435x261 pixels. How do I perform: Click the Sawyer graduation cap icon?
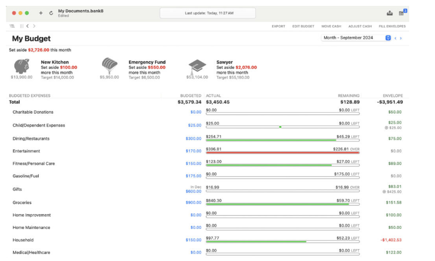point(197,67)
